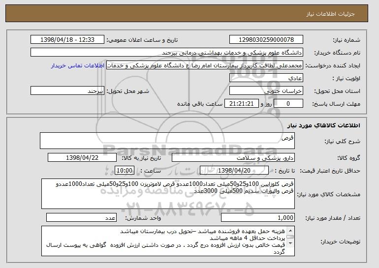The image size is (379, 268).
Task: Open buyer contact info link اطلاعات تماس خریدار
Action: [78, 65]
